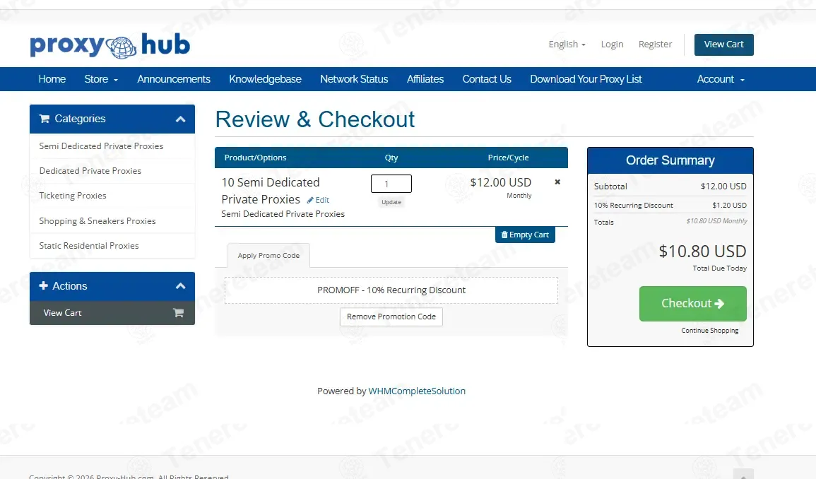Open the Affiliates menu item
Viewport: 816px width, 479px height.
(425, 79)
